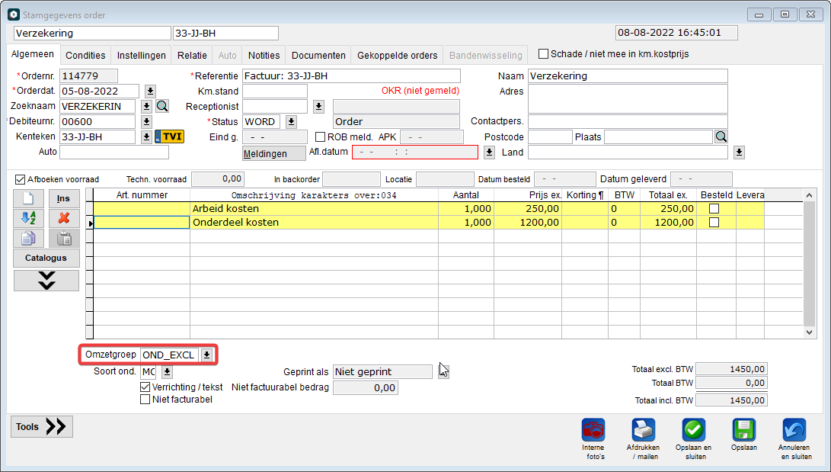Viewport: 831px width, 472px height.
Task: Open Interne foto's camera icon
Action: (x=593, y=430)
